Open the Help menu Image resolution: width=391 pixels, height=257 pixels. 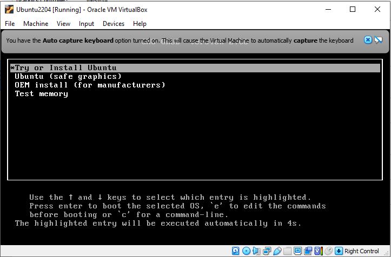[x=140, y=24]
